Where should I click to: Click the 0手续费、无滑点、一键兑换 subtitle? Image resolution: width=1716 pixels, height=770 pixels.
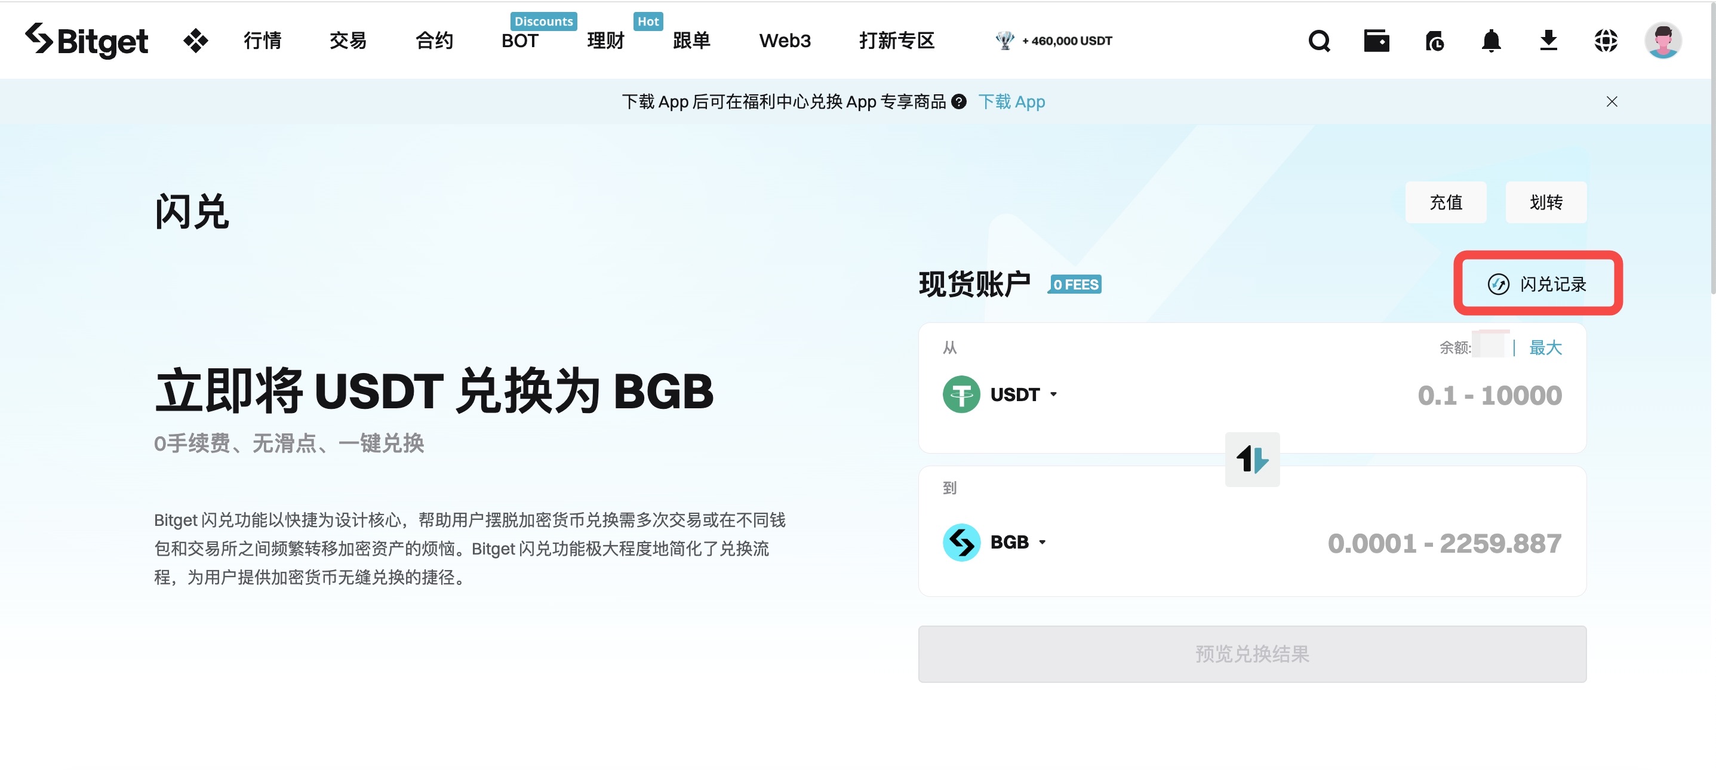[288, 443]
